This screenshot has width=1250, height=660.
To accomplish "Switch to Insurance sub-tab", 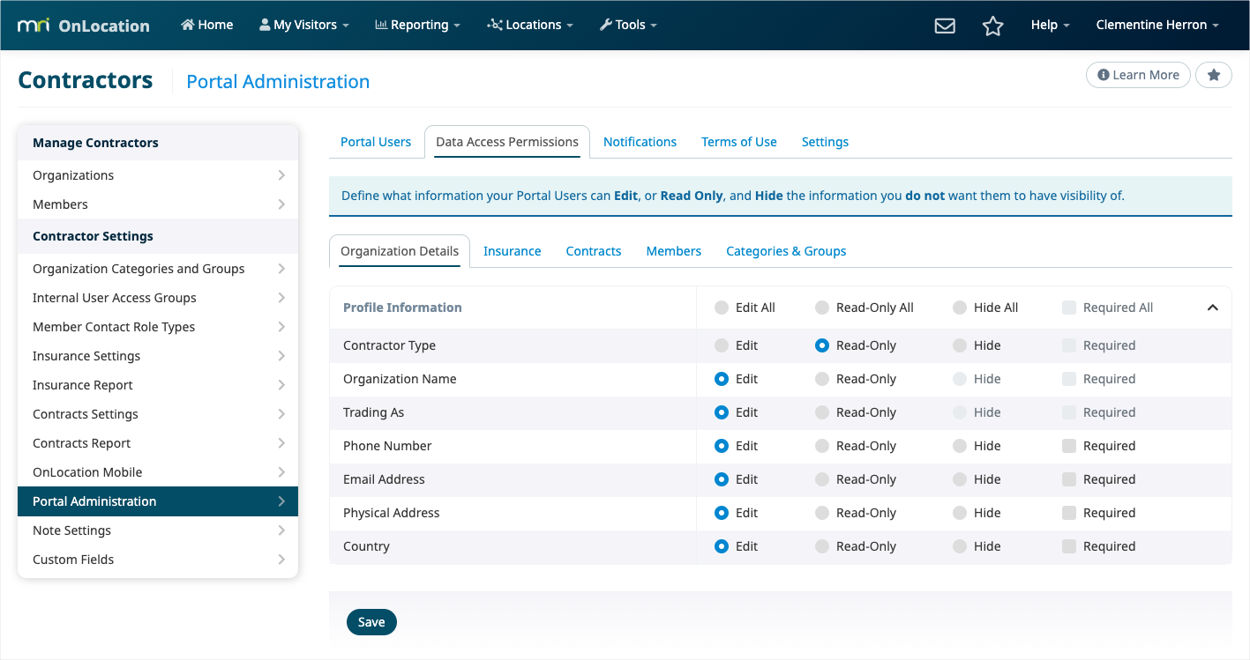I will pyautogui.click(x=513, y=251).
